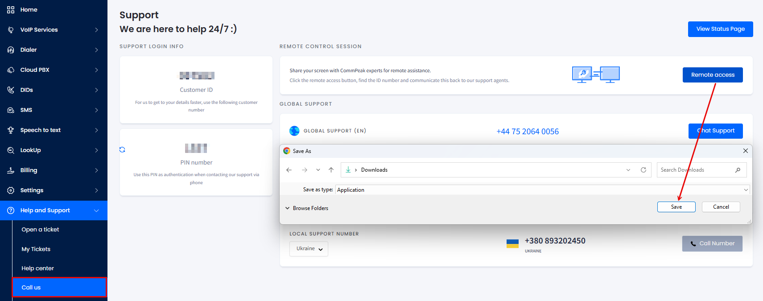
Task: Close the Save As dialog
Action: coord(746,151)
